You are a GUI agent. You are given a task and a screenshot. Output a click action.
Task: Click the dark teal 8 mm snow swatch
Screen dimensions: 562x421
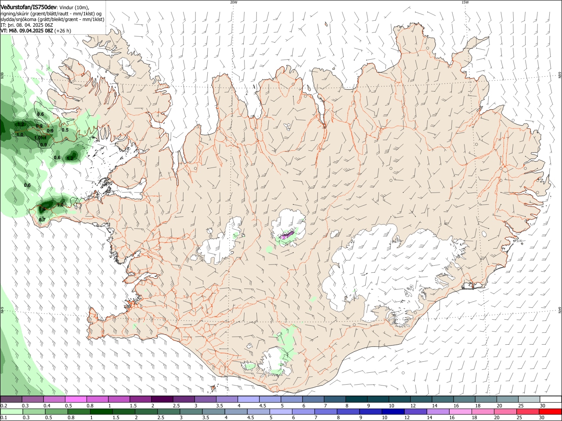pos(357,400)
